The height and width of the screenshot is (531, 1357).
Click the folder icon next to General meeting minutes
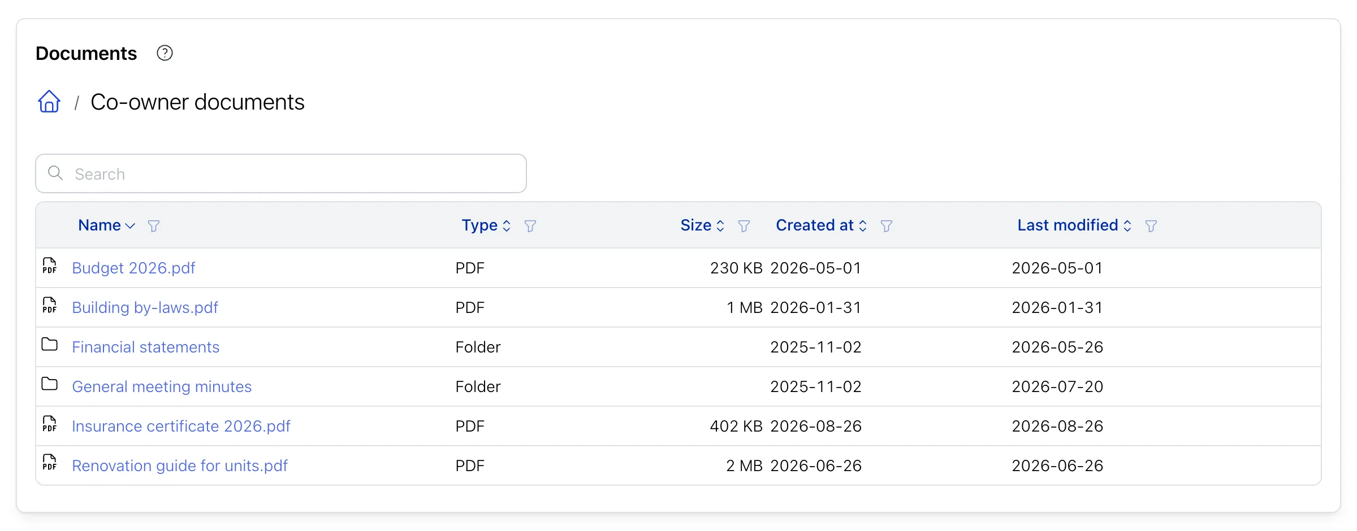[50, 384]
